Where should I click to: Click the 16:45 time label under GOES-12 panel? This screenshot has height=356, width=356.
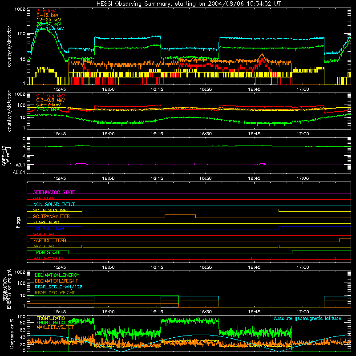pyautogui.click(x=254, y=178)
